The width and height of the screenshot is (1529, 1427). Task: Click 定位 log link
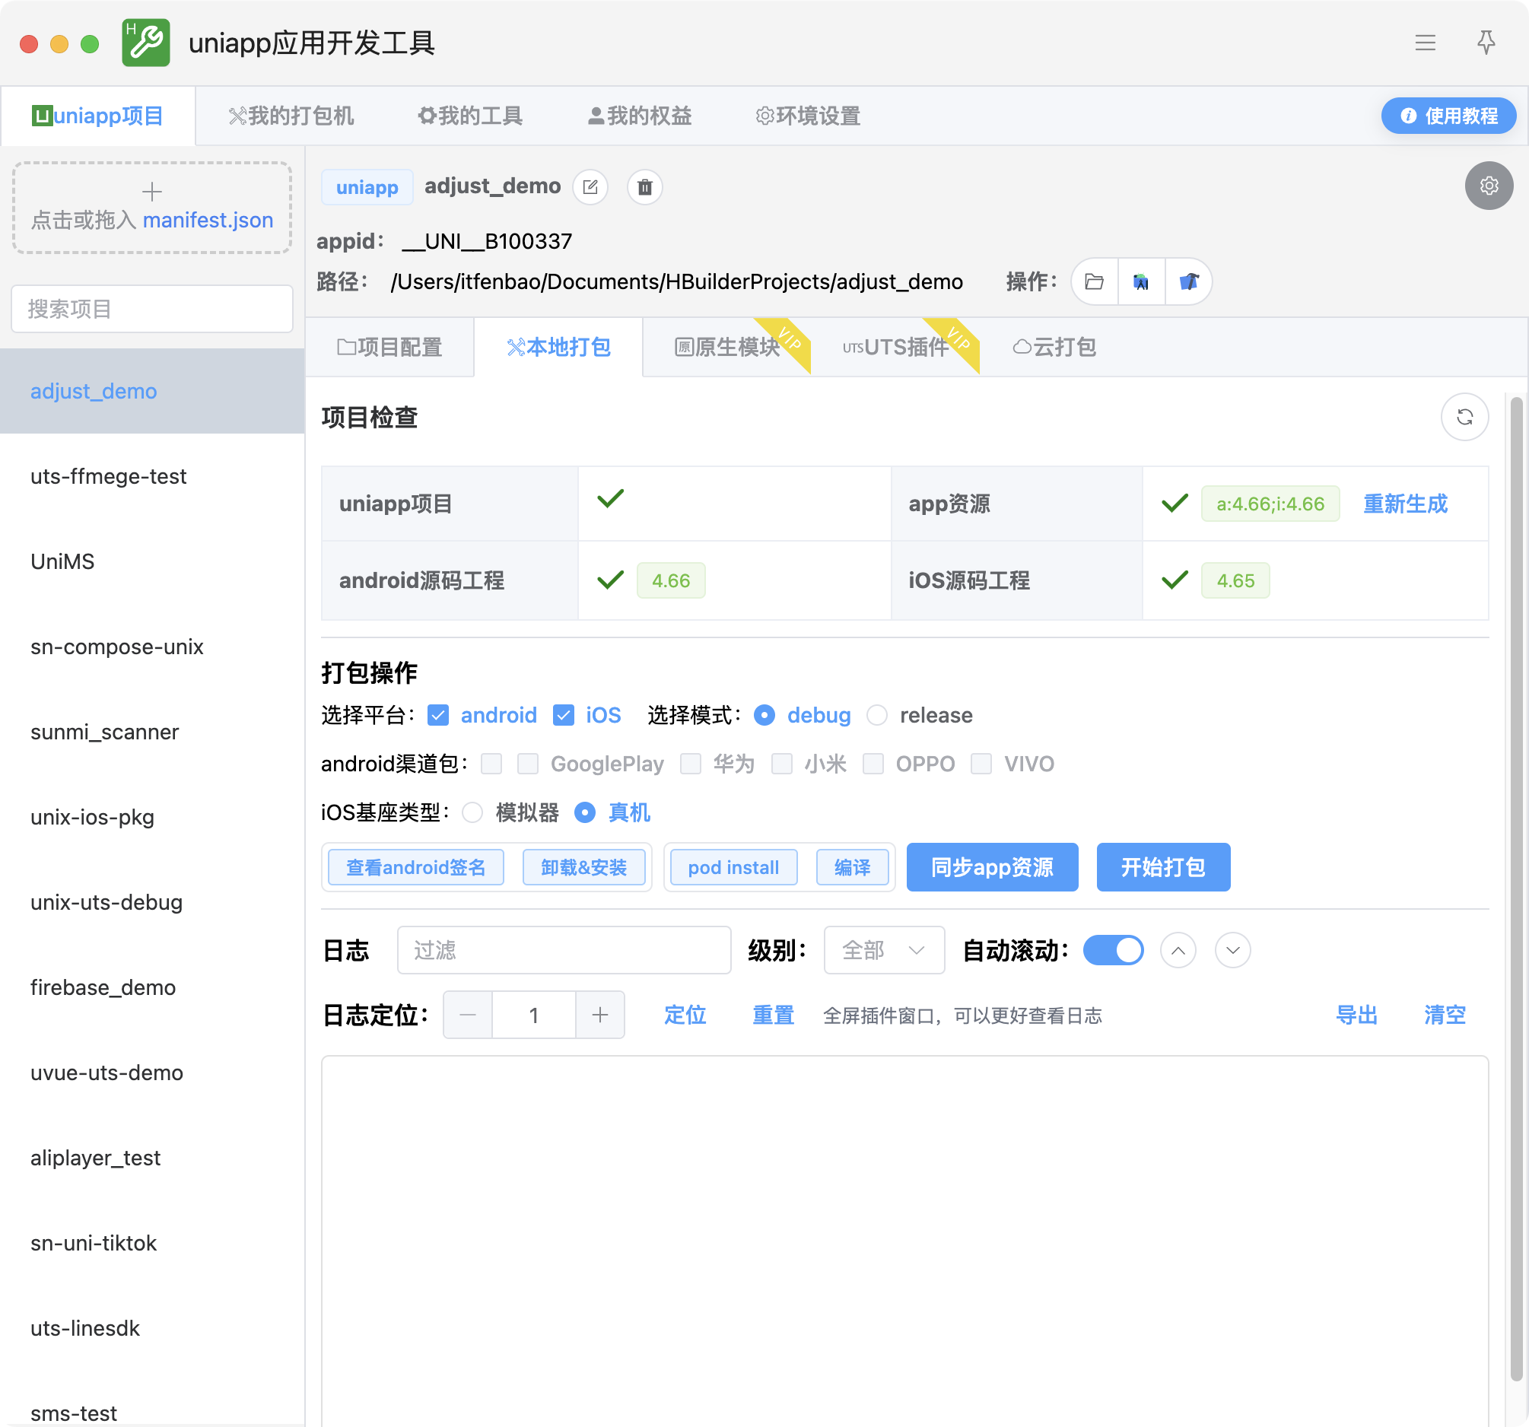[685, 1015]
